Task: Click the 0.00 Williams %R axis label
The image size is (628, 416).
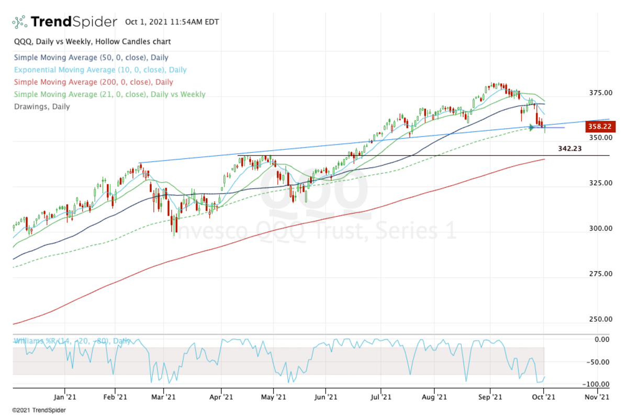Action: (x=602, y=339)
